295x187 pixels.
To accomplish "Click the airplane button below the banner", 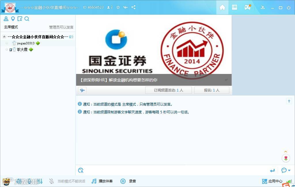I will [x=82, y=90].
